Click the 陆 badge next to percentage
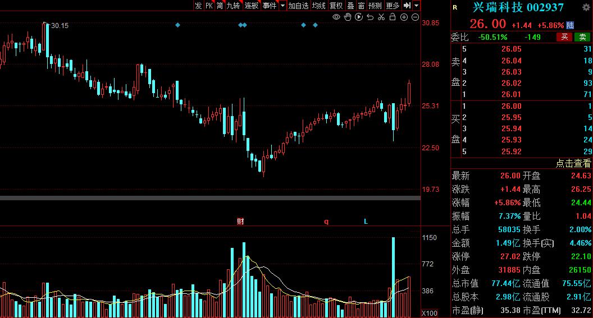The width and height of the screenshot is (593, 318). 570,25
